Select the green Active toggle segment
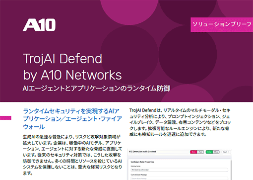The height and width of the screenshot is (180, 253). click(209, 152)
